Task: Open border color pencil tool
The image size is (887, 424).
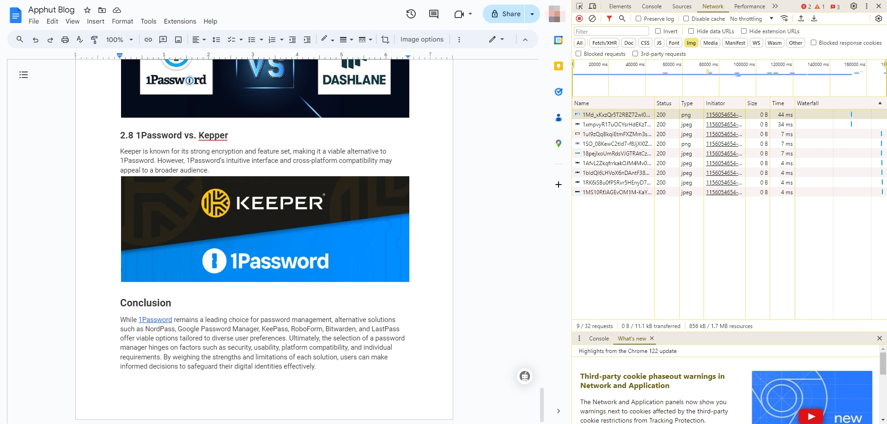Action: click(x=324, y=39)
